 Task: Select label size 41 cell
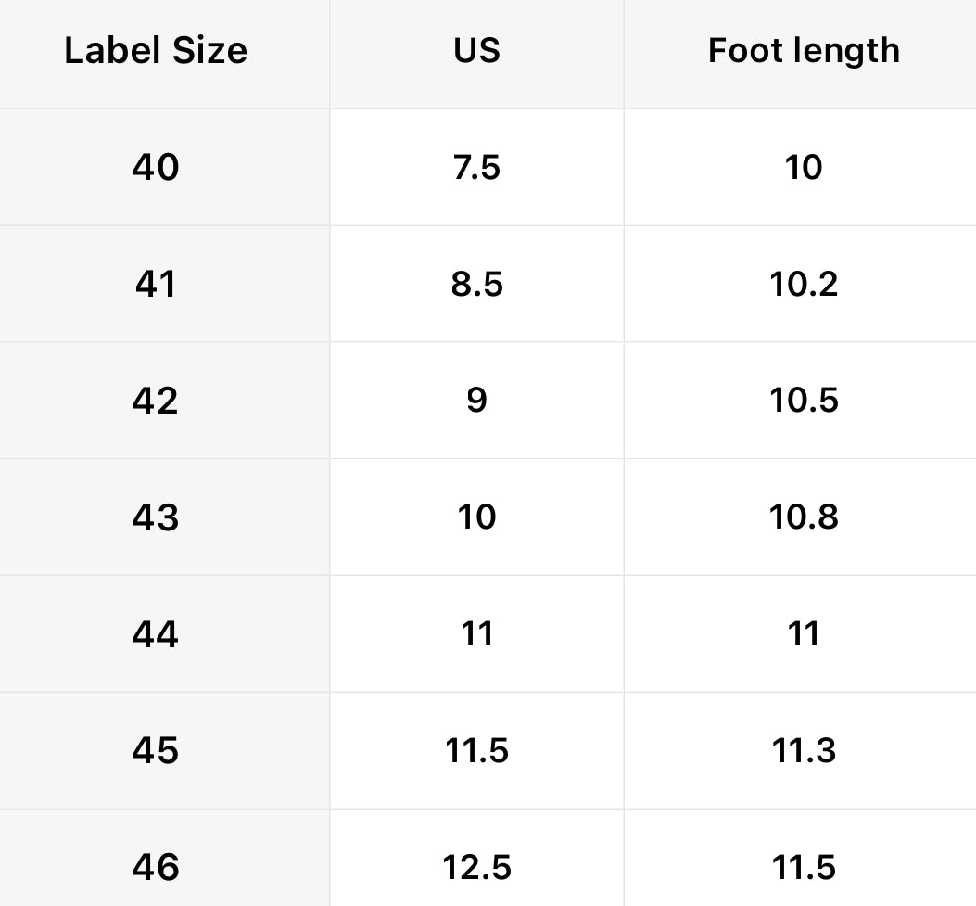(156, 284)
